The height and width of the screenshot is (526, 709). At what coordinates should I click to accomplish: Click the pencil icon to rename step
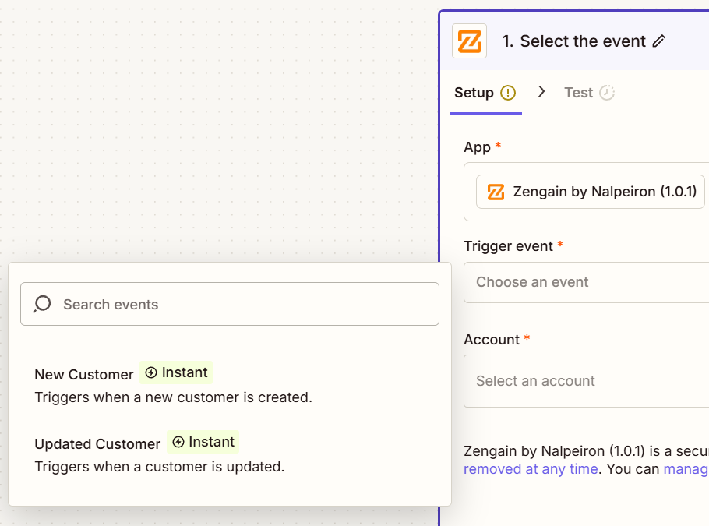pyautogui.click(x=659, y=41)
